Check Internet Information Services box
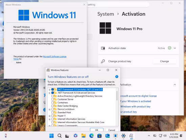 (52, 119)
